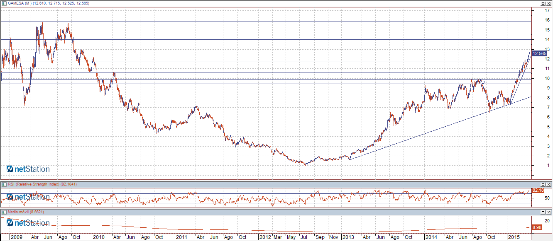
Task: Close the RSI indicator panel
Action: click(x=549, y=184)
